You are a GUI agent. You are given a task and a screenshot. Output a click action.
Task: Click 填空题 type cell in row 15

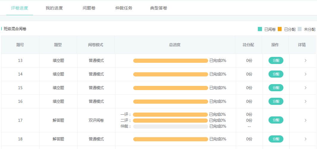pos(58,88)
